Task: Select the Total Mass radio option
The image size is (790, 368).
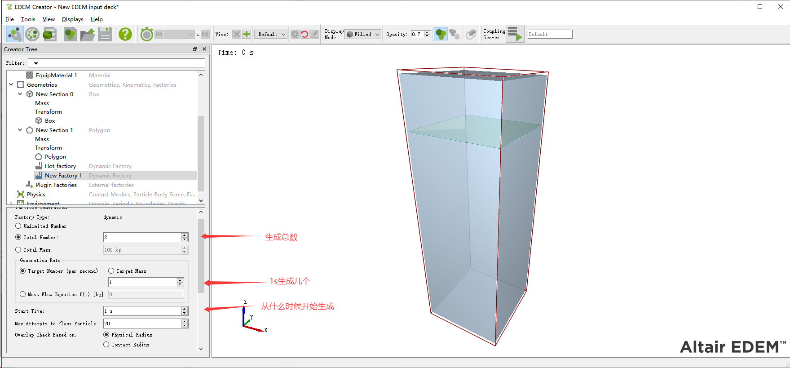Action: tap(18, 250)
